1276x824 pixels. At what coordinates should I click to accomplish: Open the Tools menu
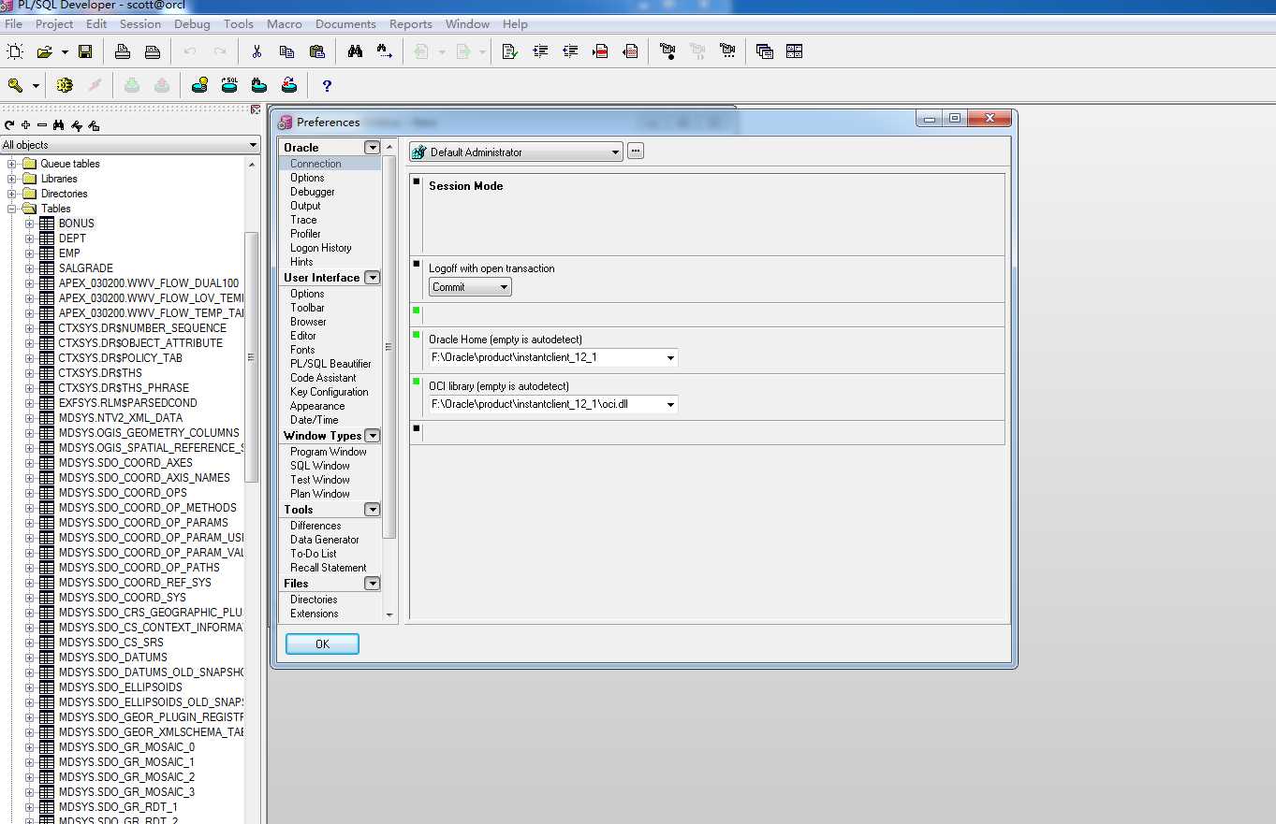238,23
